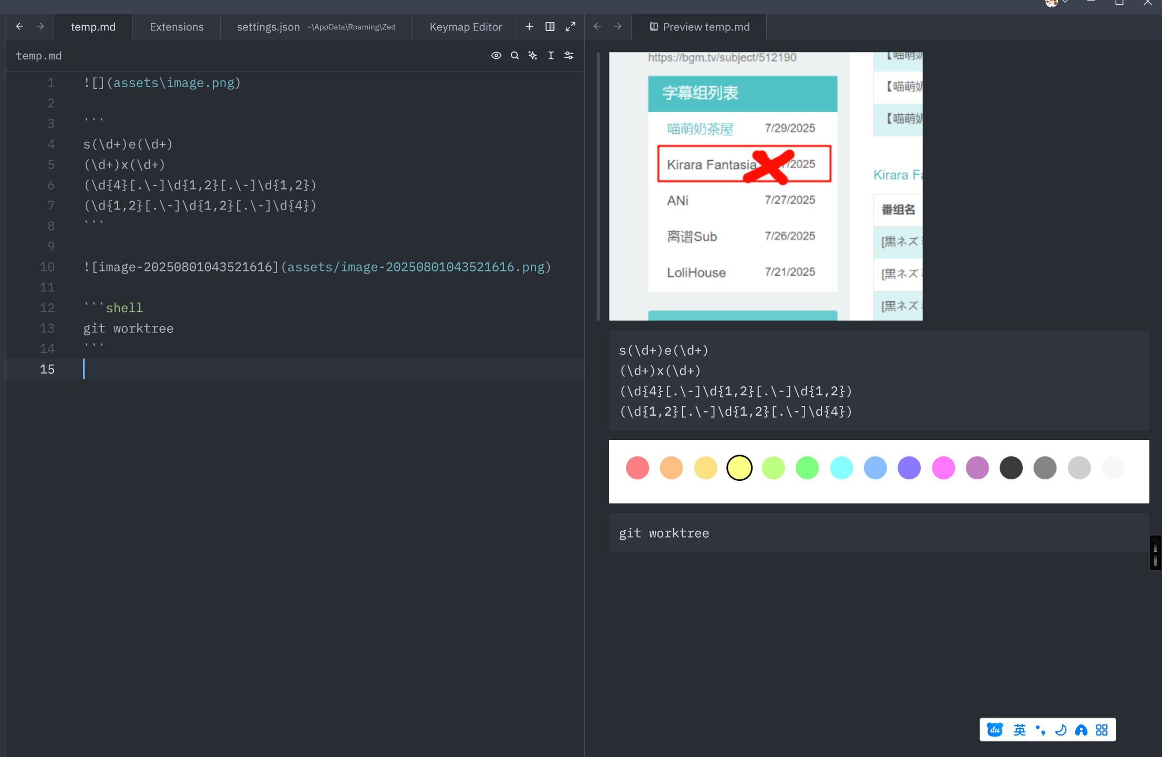1162x757 pixels.
Task: Click new tab plus icon
Action: [529, 27]
